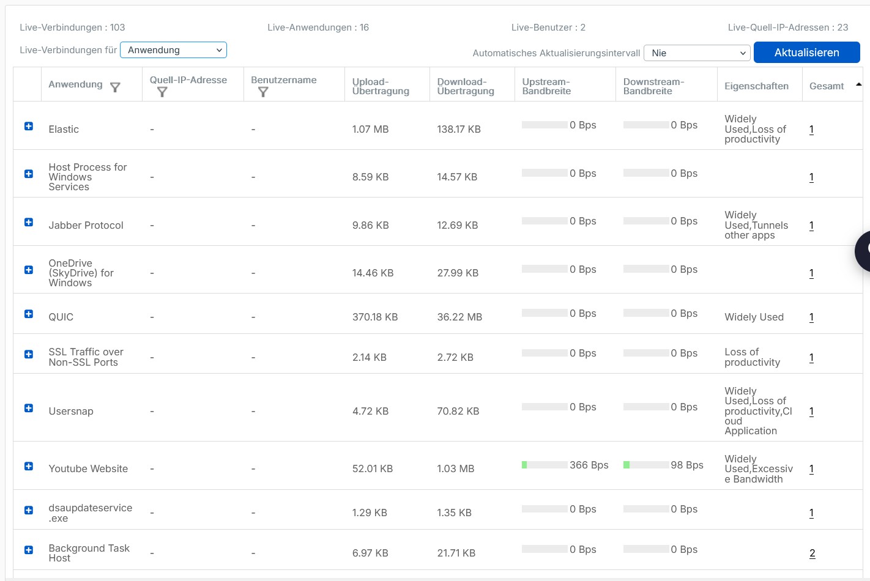
Task: Expand the QUIC application row
Action: point(29,314)
